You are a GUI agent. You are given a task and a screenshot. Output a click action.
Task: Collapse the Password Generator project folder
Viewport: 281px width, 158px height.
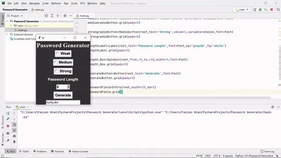tap(7, 21)
